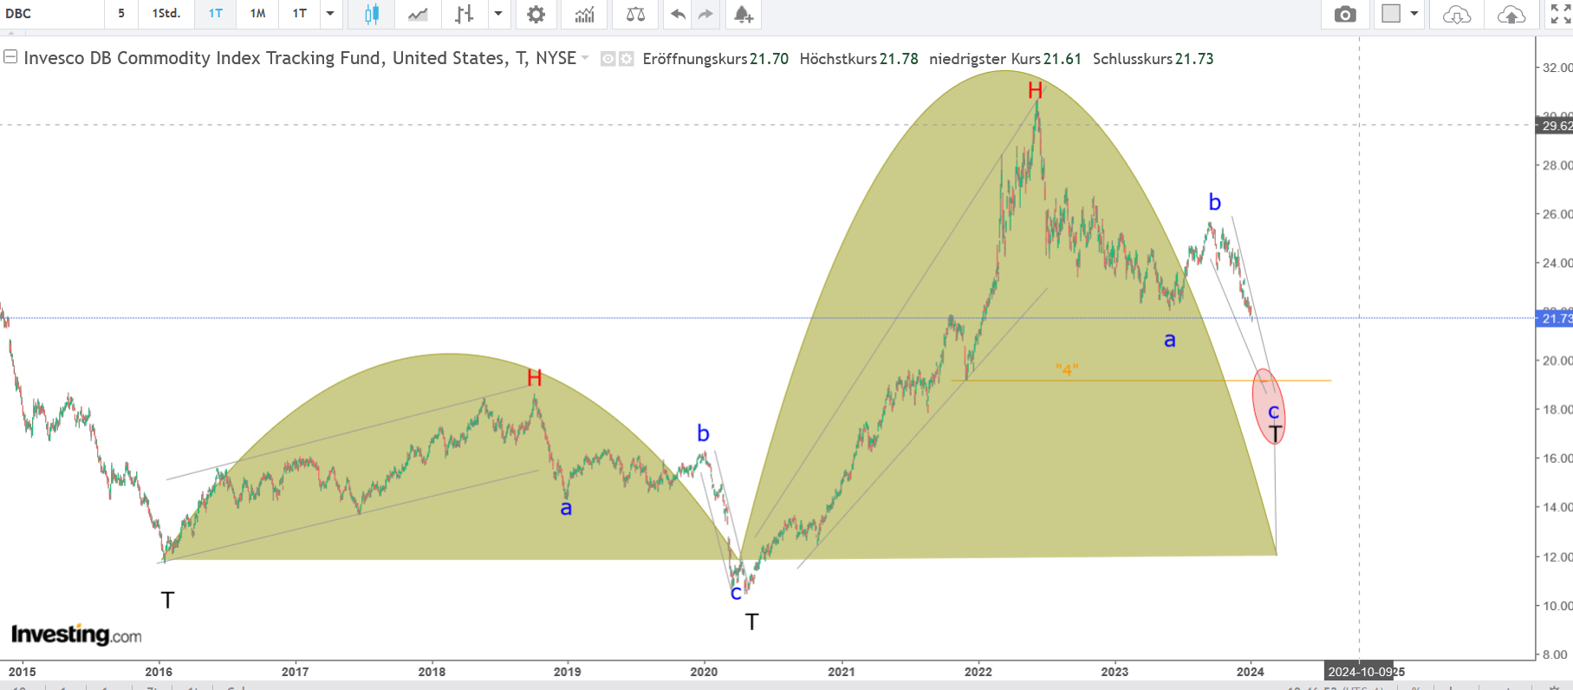
Task: Enter fullscreen chart mode
Action: pyautogui.click(x=1560, y=14)
